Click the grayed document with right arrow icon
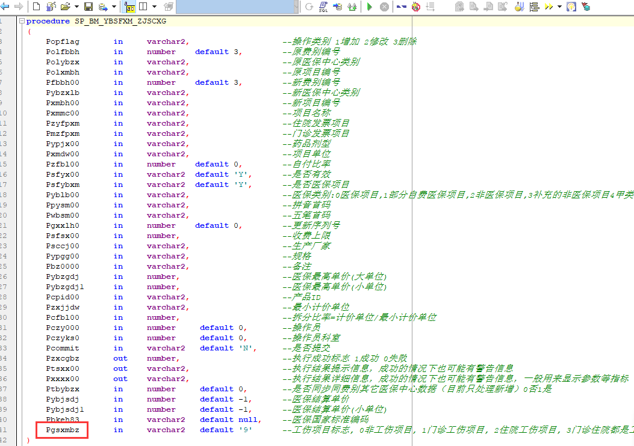This screenshot has width=634, height=446. click(x=474, y=7)
